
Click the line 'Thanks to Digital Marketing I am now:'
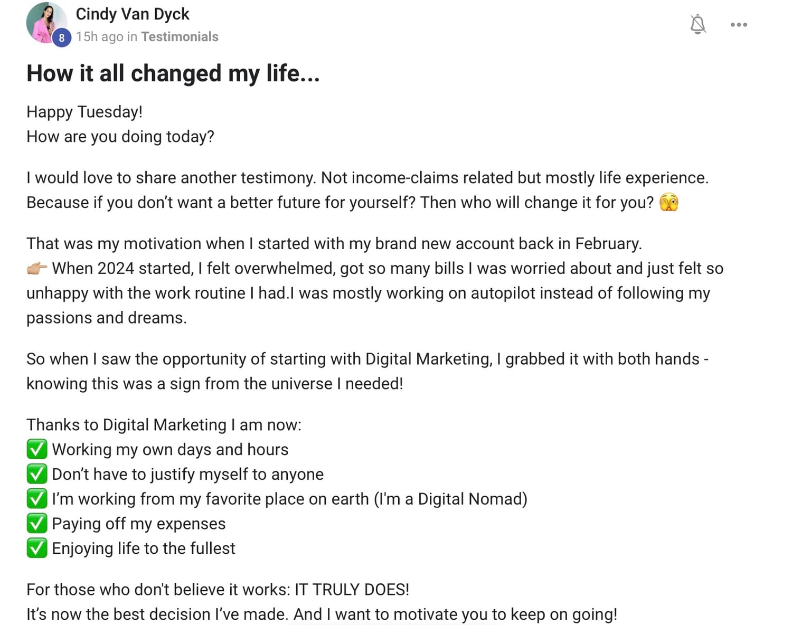point(164,425)
